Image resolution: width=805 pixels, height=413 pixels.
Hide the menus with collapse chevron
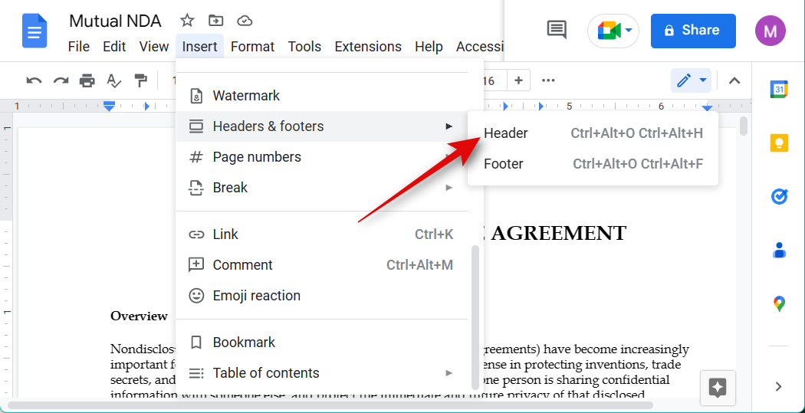tap(734, 80)
